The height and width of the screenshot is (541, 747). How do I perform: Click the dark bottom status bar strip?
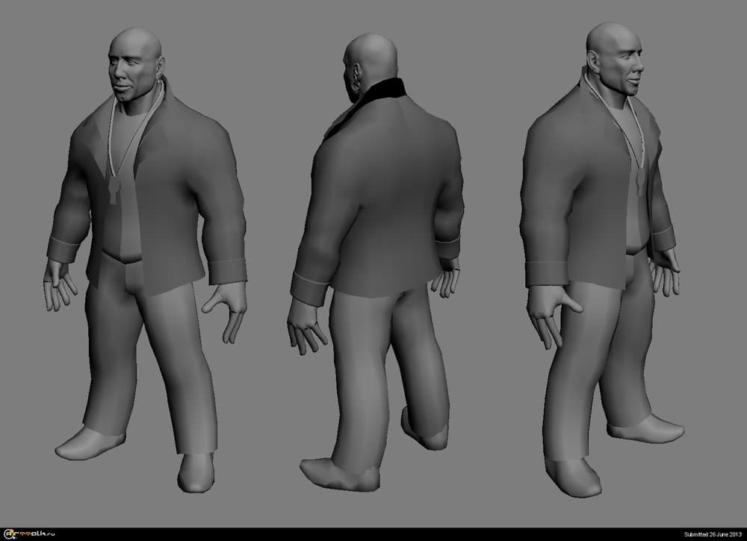coord(373,534)
